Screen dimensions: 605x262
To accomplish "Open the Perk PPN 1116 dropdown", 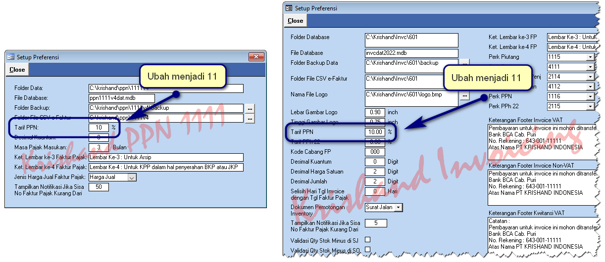I will [x=589, y=97].
